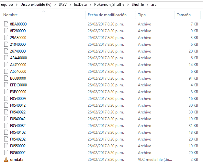Viewport: 203px width, 166px height.
Task: Expand breadcrumb chevron after equipo
Action: 17,5
